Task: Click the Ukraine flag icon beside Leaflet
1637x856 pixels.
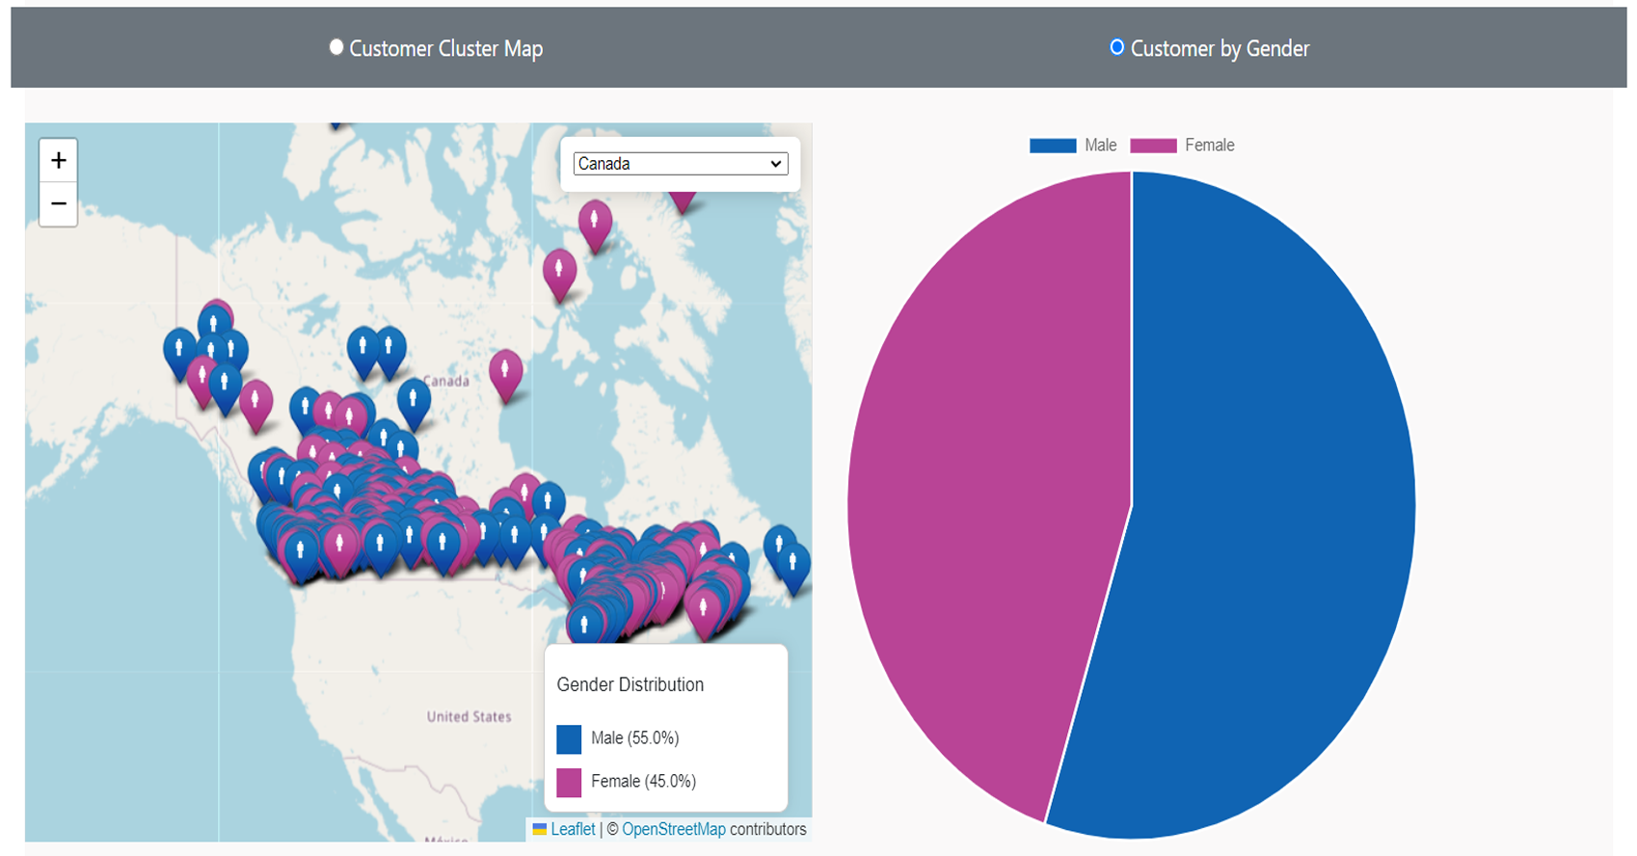Action: pyautogui.click(x=540, y=829)
